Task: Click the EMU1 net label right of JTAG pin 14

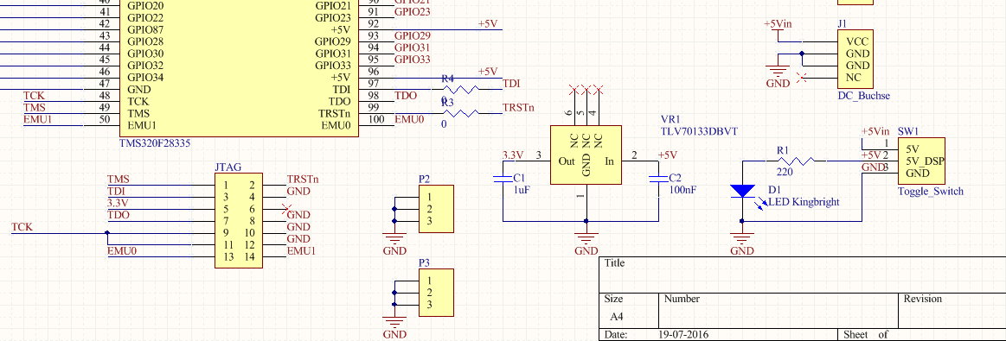Action: click(302, 250)
